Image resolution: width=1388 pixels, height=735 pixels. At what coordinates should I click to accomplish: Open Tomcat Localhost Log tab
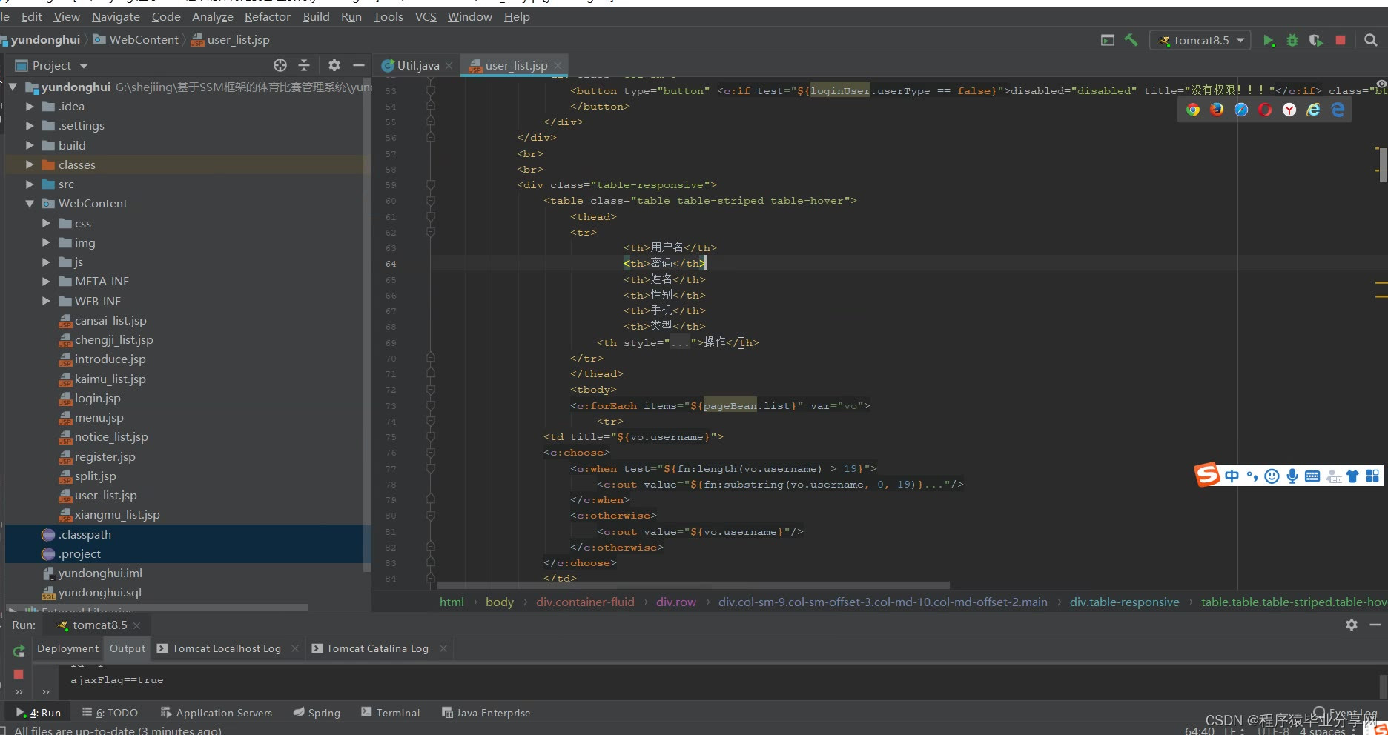(x=226, y=648)
